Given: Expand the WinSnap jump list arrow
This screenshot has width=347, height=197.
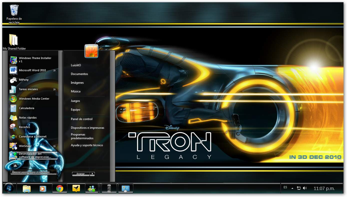Looking at the screenshot, I should 55,146.
